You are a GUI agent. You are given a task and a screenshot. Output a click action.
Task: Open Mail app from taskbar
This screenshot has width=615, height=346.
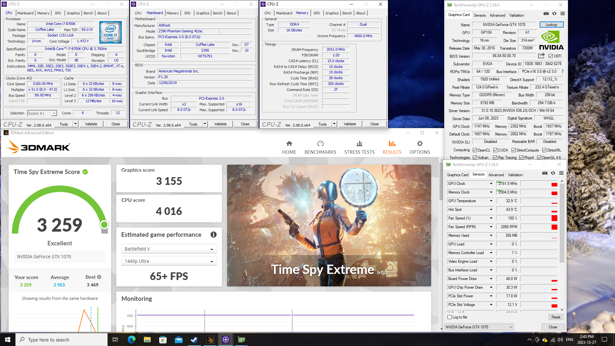(x=179, y=340)
